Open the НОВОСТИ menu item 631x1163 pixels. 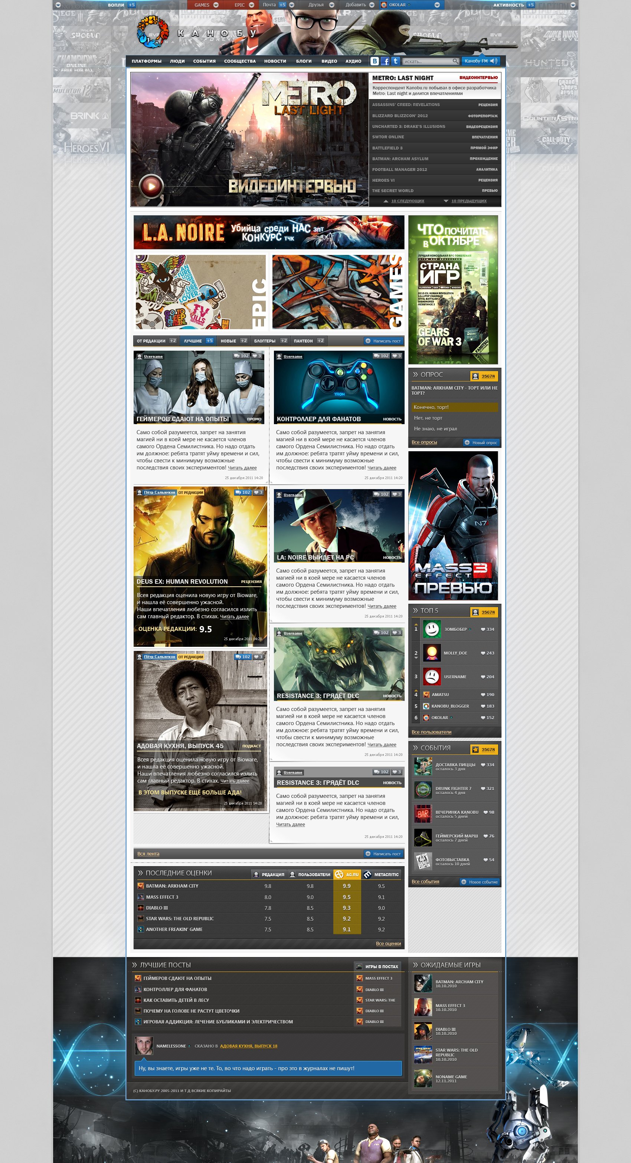pos(275,61)
